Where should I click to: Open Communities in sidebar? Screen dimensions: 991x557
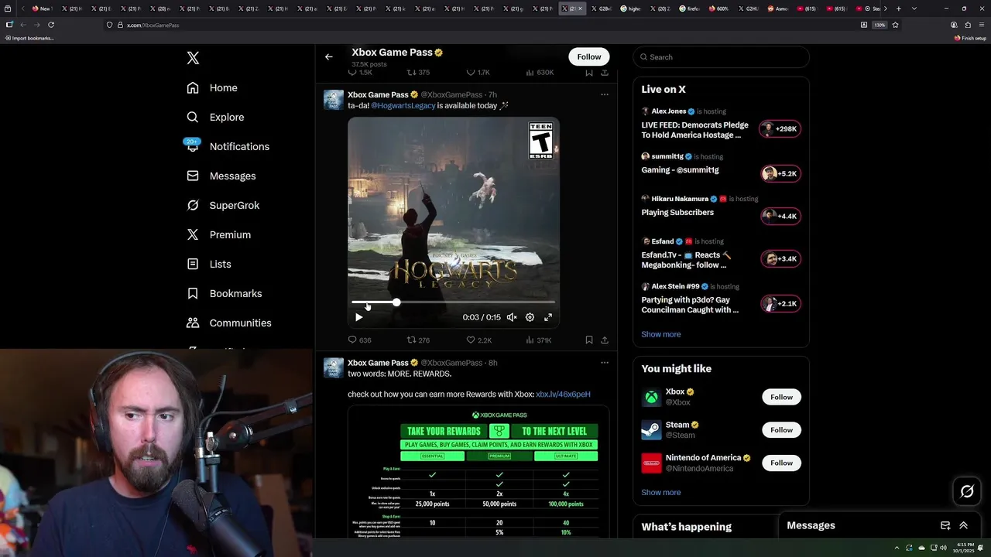229,323
